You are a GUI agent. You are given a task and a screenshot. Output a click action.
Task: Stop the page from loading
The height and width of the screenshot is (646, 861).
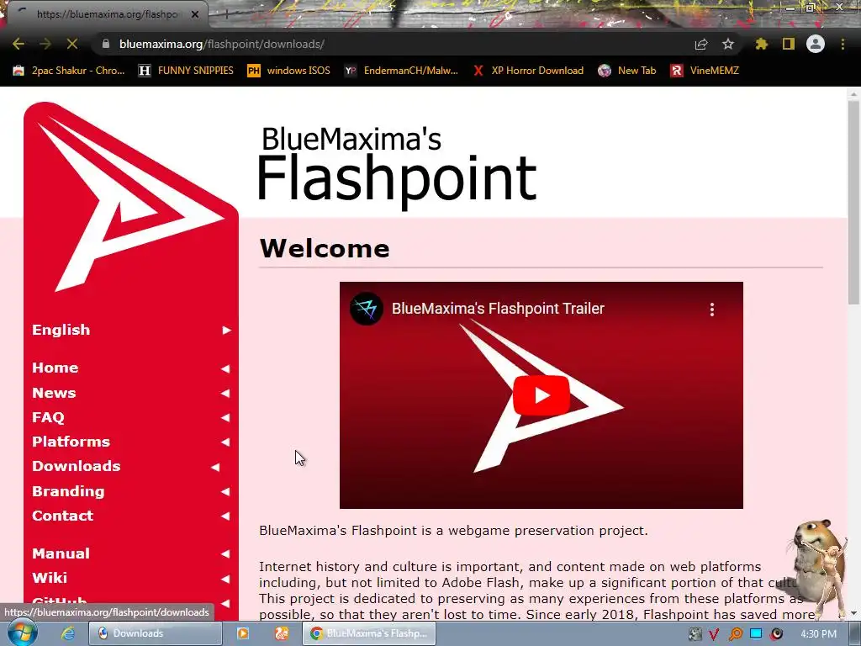tap(72, 44)
